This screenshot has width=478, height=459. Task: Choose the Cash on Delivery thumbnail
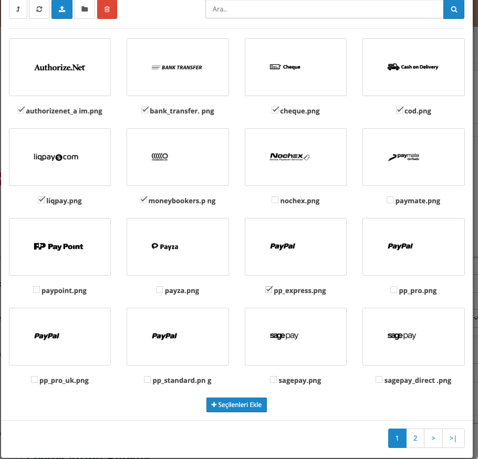tap(413, 67)
